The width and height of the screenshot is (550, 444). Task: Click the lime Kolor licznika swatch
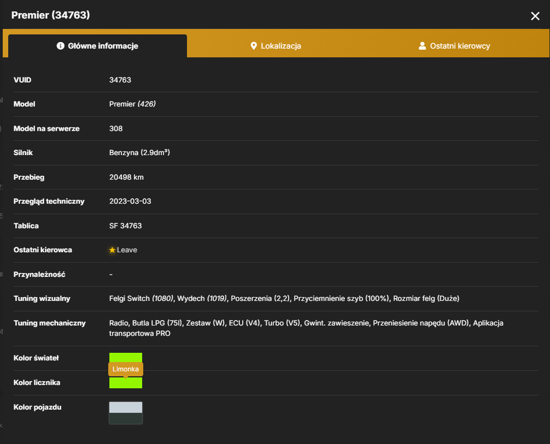126,382
